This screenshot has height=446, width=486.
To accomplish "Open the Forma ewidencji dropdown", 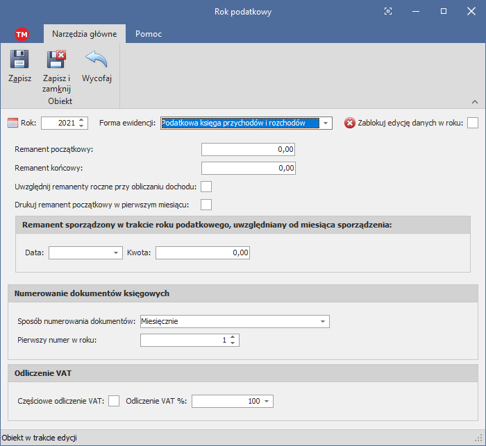I will (x=325, y=123).
